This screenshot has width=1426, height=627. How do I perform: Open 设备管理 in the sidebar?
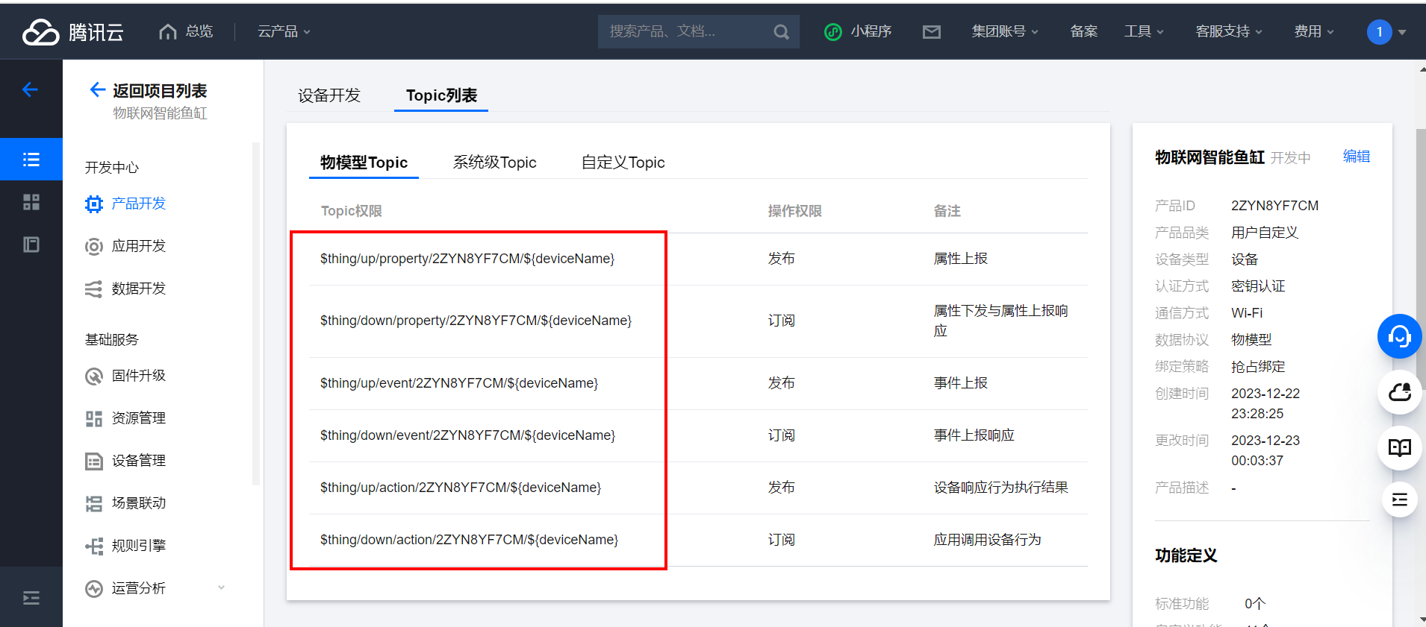(138, 461)
